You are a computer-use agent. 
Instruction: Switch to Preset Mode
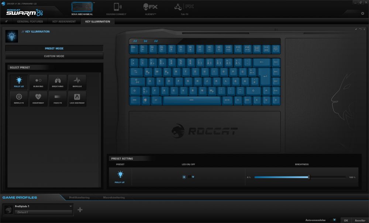(54, 48)
